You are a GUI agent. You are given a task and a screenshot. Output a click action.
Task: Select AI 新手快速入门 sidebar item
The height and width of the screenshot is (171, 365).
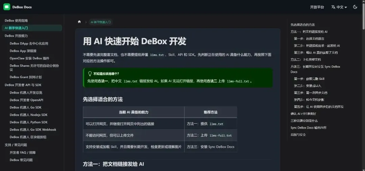(x=32, y=28)
